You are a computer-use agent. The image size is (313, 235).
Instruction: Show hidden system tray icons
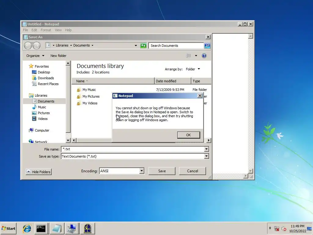click(x=270, y=228)
